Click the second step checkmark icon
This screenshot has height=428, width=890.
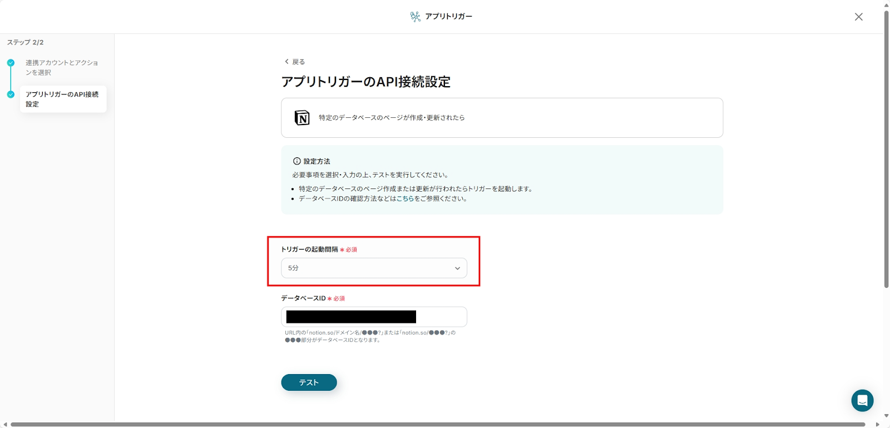[11, 94]
